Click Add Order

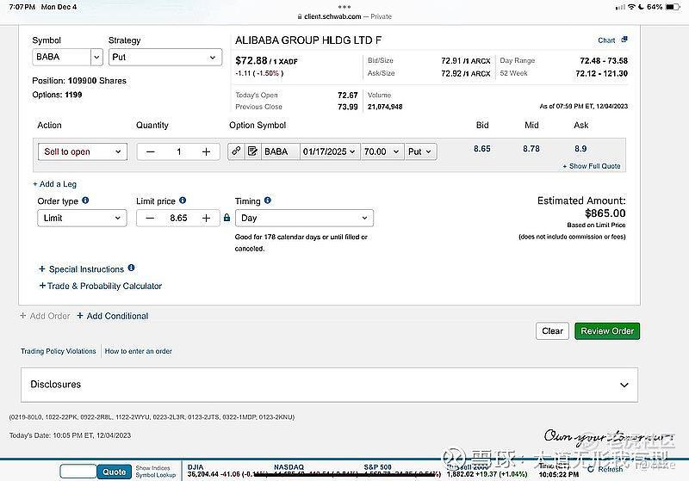coord(45,316)
